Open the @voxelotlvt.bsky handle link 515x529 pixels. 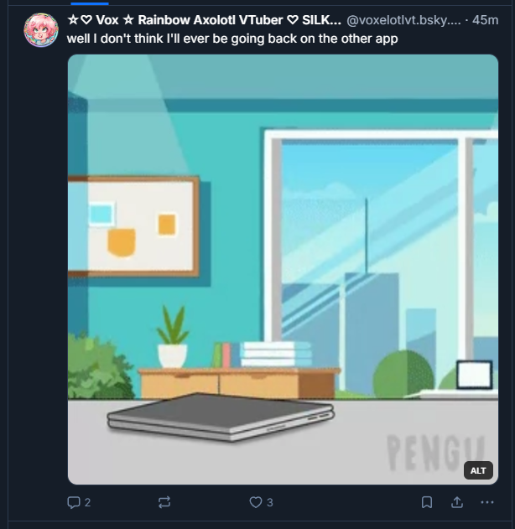click(403, 20)
